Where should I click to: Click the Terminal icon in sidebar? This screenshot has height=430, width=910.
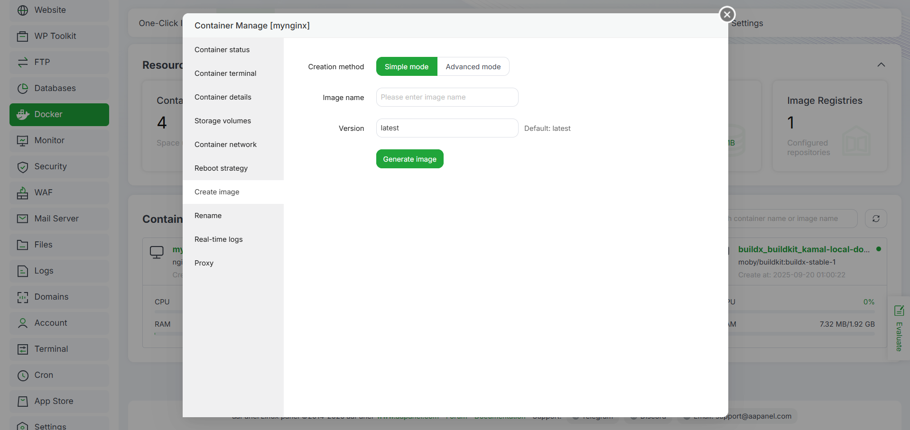[22, 349]
